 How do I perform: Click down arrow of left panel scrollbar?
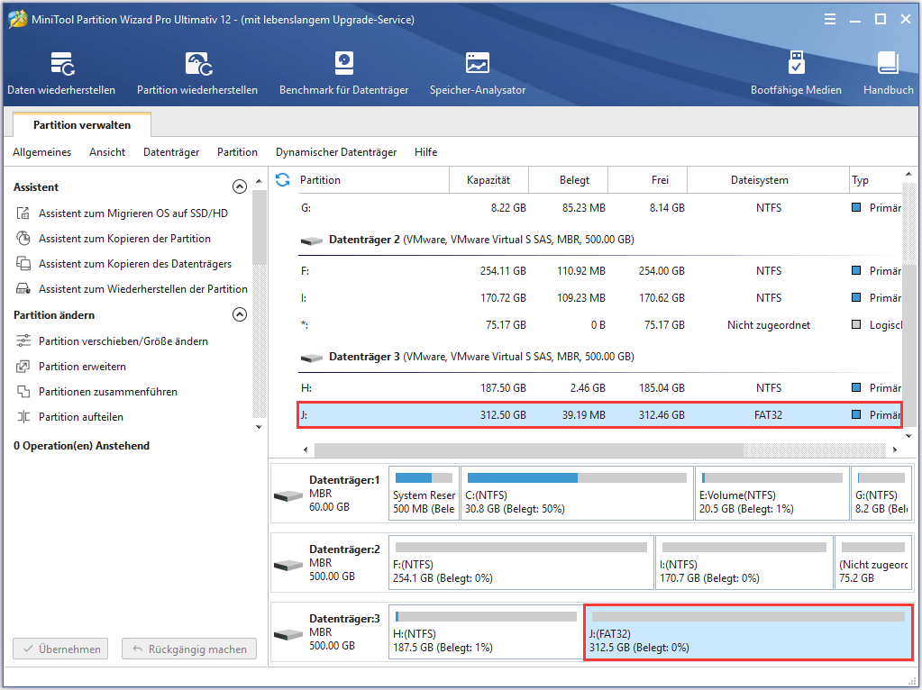[x=260, y=427]
